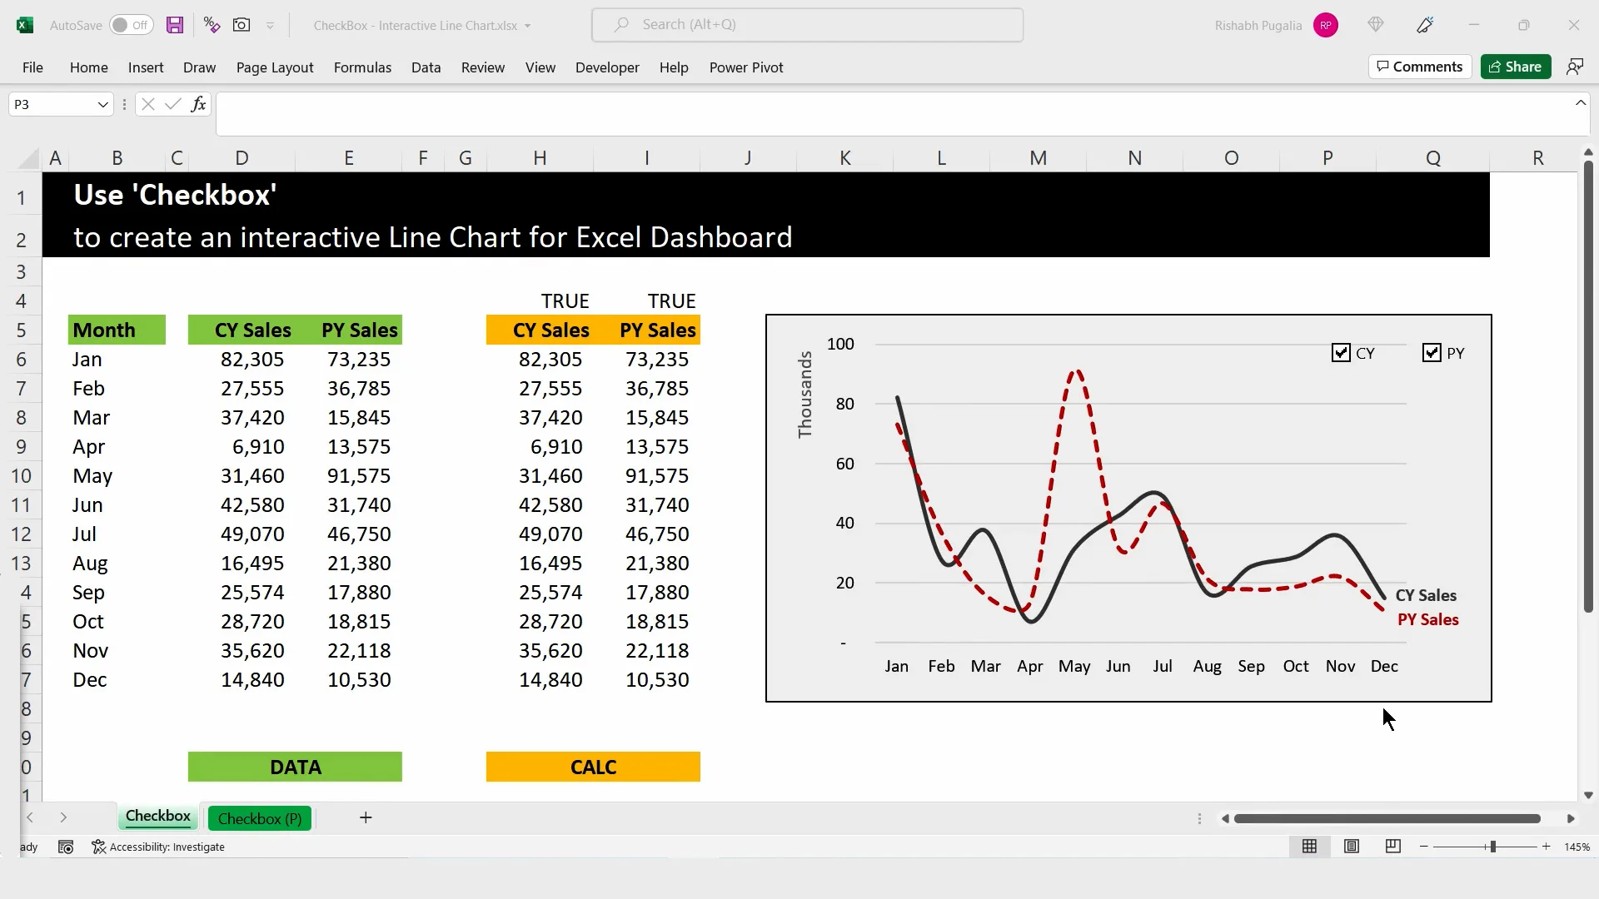Select the Percent Style quick access icon

[x=211, y=25]
